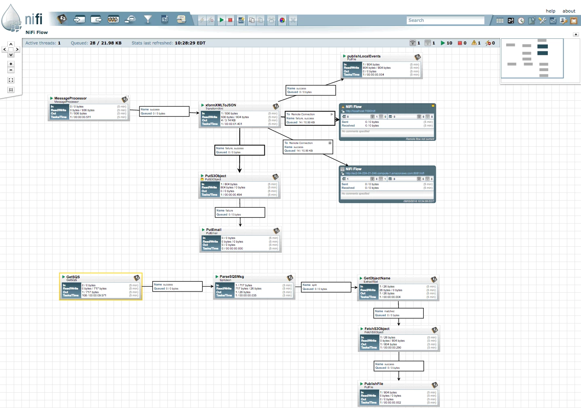Open Flow Configuration History clock icon
This screenshot has width=581, height=408.
click(x=521, y=21)
